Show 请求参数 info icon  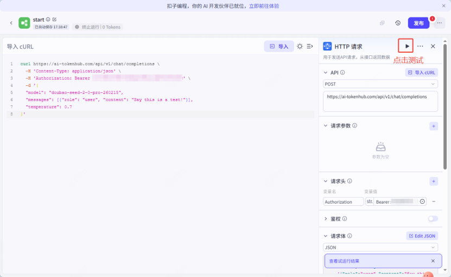[354, 125]
